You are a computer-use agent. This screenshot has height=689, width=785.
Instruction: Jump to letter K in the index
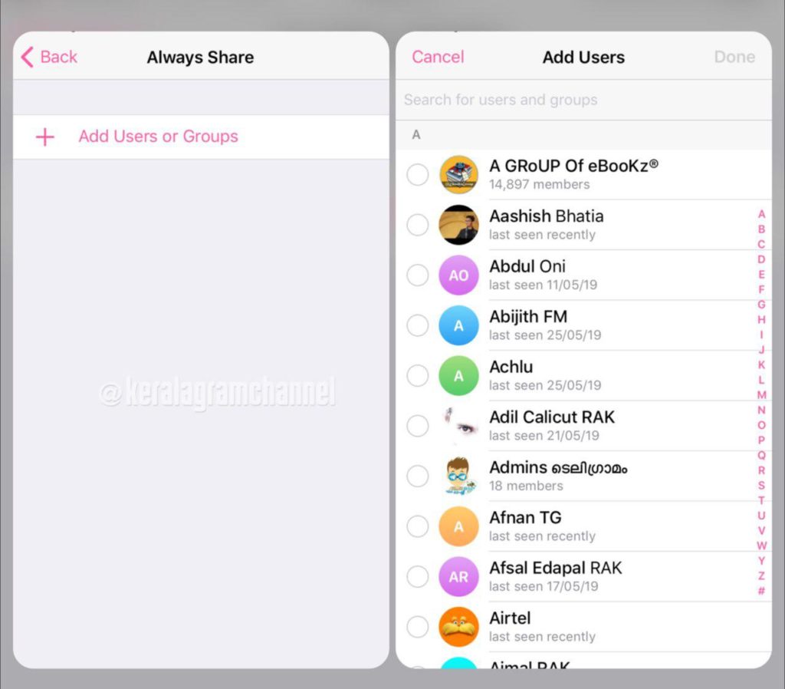tap(761, 364)
